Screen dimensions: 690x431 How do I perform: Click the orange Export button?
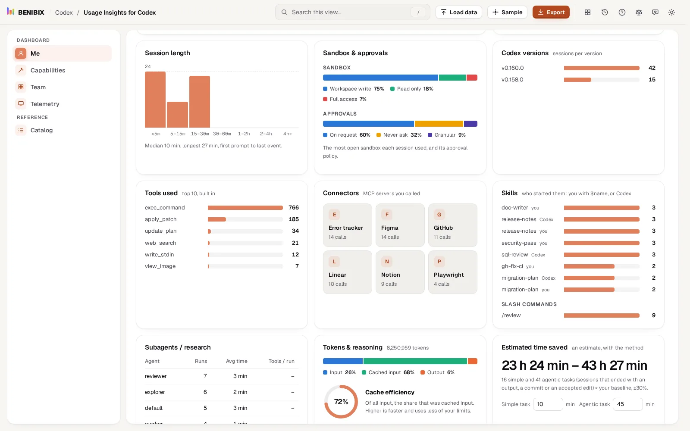click(551, 12)
